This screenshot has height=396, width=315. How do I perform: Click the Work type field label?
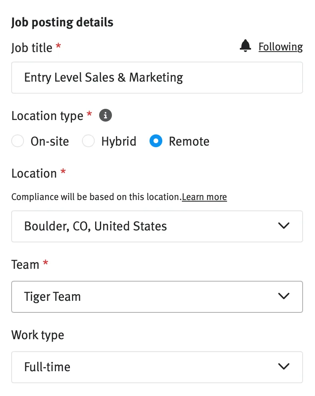pyautogui.click(x=38, y=335)
